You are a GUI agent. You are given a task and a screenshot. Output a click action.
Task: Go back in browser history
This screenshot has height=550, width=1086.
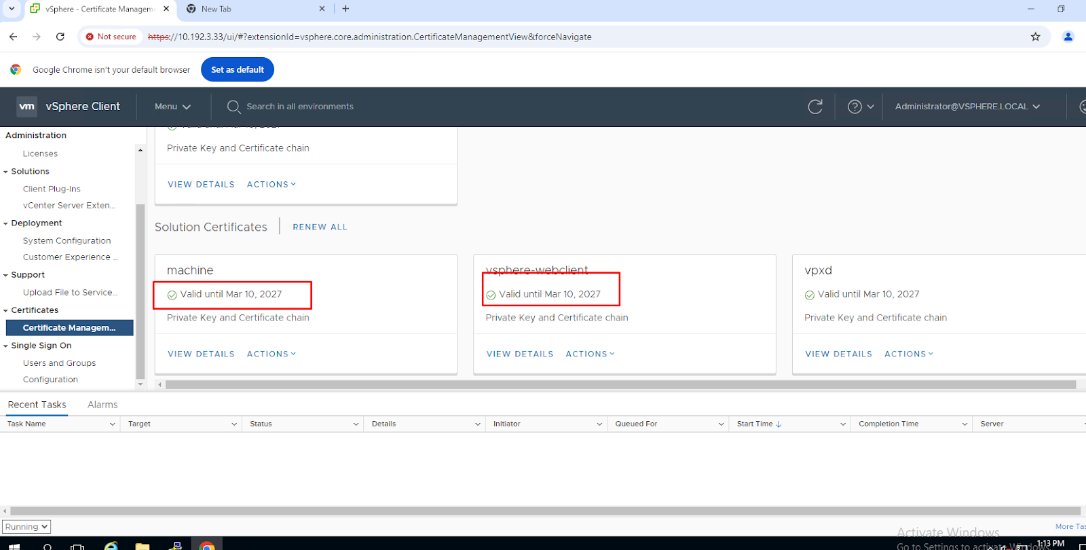click(14, 37)
